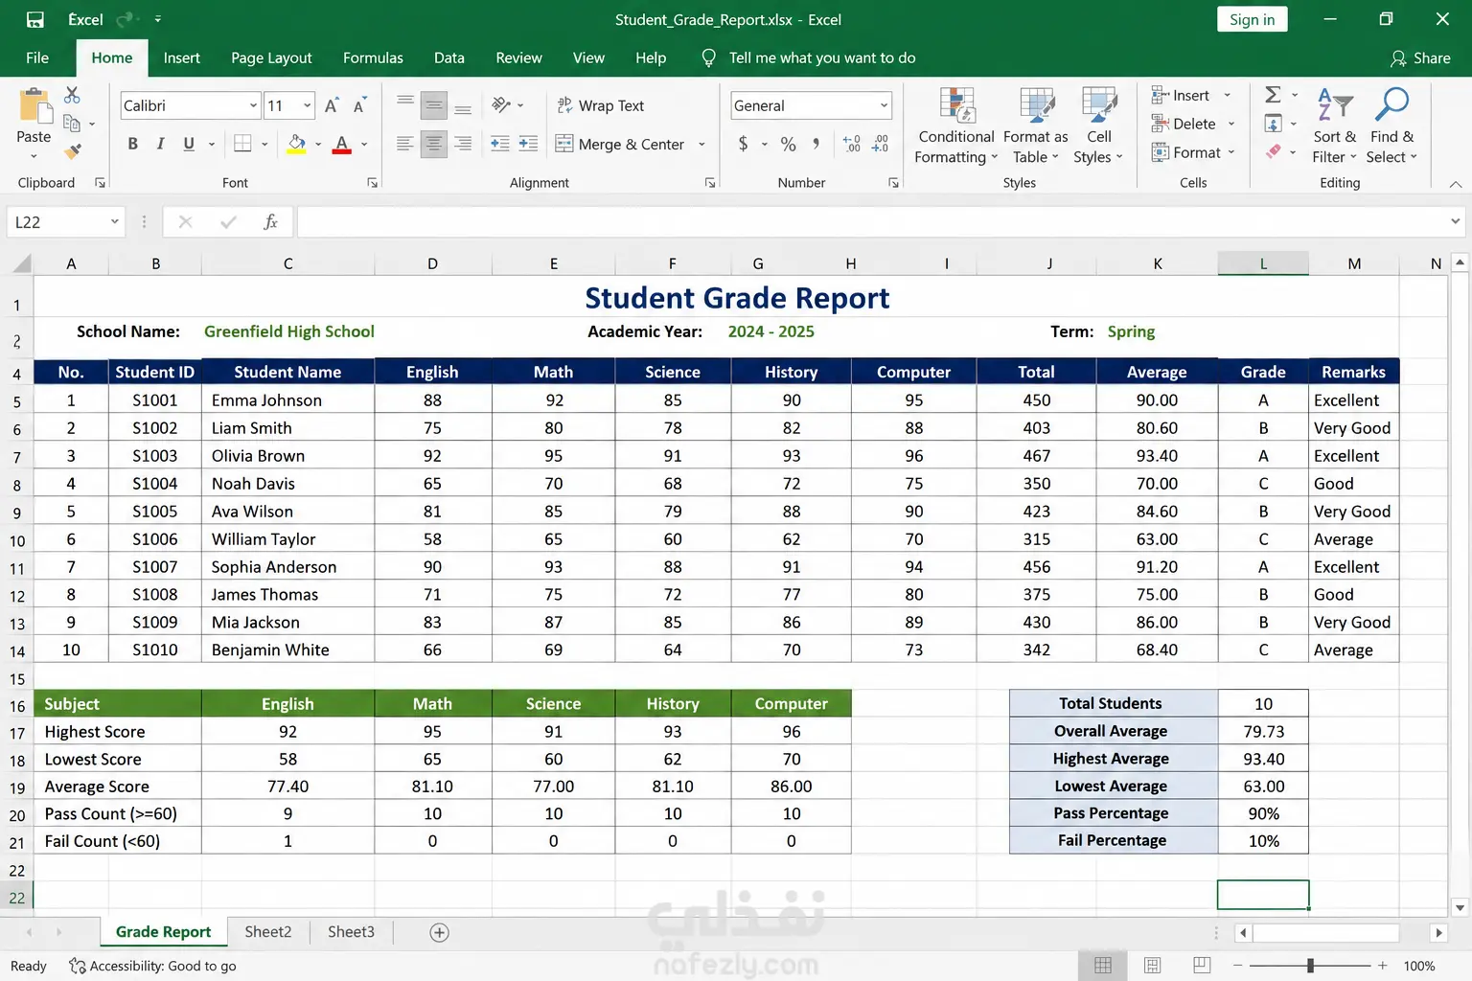
Task: Click the formula bar input field
Action: click(x=872, y=222)
